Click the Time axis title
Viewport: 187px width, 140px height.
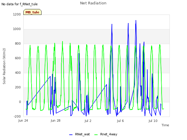(x=165, y=125)
